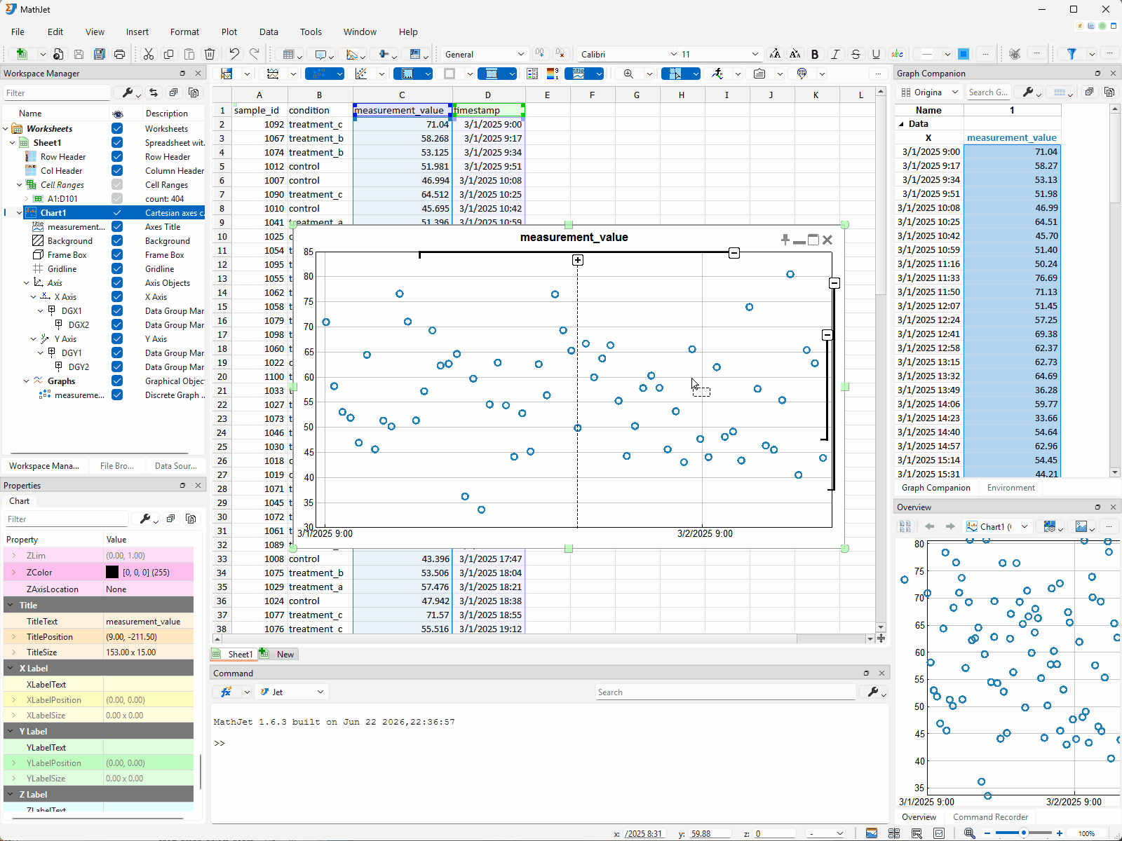Click the Command panel Search field

pyautogui.click(x=725, y=692)
